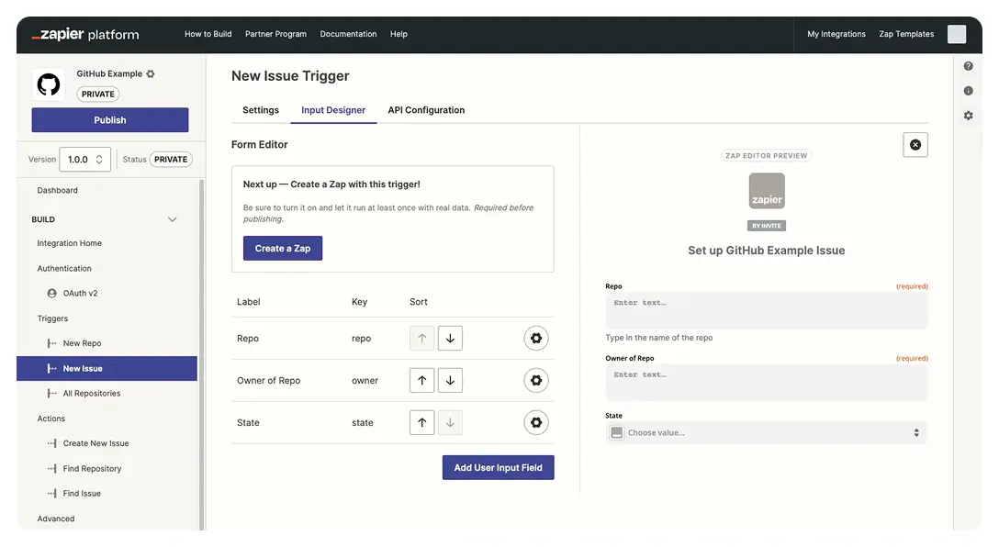Click the 'repo' key cell
This screenshot has width=999, height=547.
361,339
